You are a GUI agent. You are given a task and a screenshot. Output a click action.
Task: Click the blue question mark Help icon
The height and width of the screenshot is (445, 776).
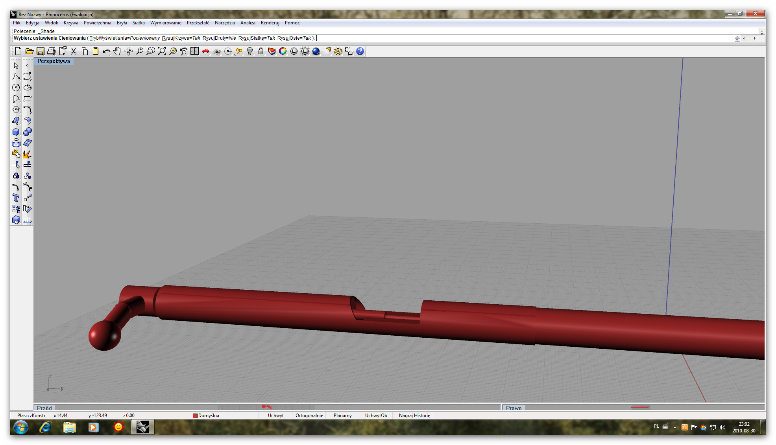coord(360,51)
